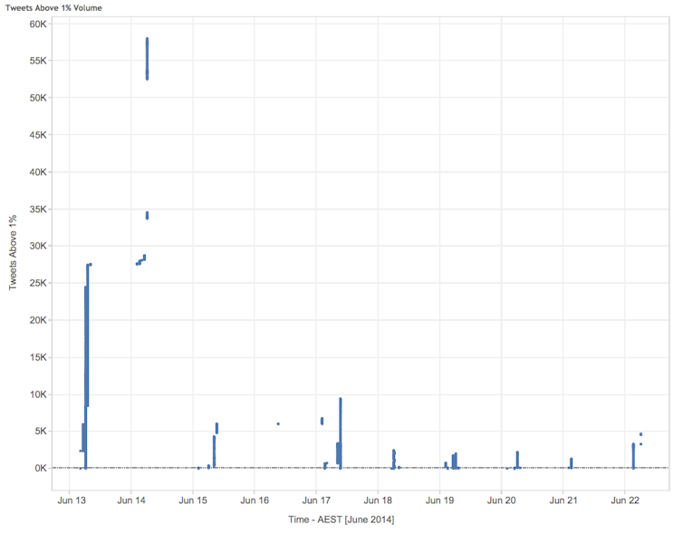This screenshot has width=683, height=534.
Task: Select the 30K y-axis label
Action: pyautogui.click(x=38, y=246)
